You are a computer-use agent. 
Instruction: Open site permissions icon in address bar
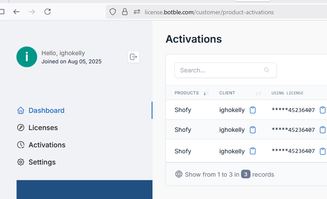[137, 12]
